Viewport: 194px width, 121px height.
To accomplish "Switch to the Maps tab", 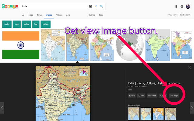I will point(31,15).
